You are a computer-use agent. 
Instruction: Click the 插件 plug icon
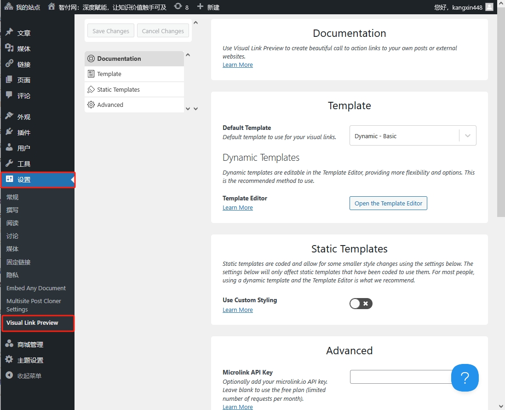coord(9,132)
